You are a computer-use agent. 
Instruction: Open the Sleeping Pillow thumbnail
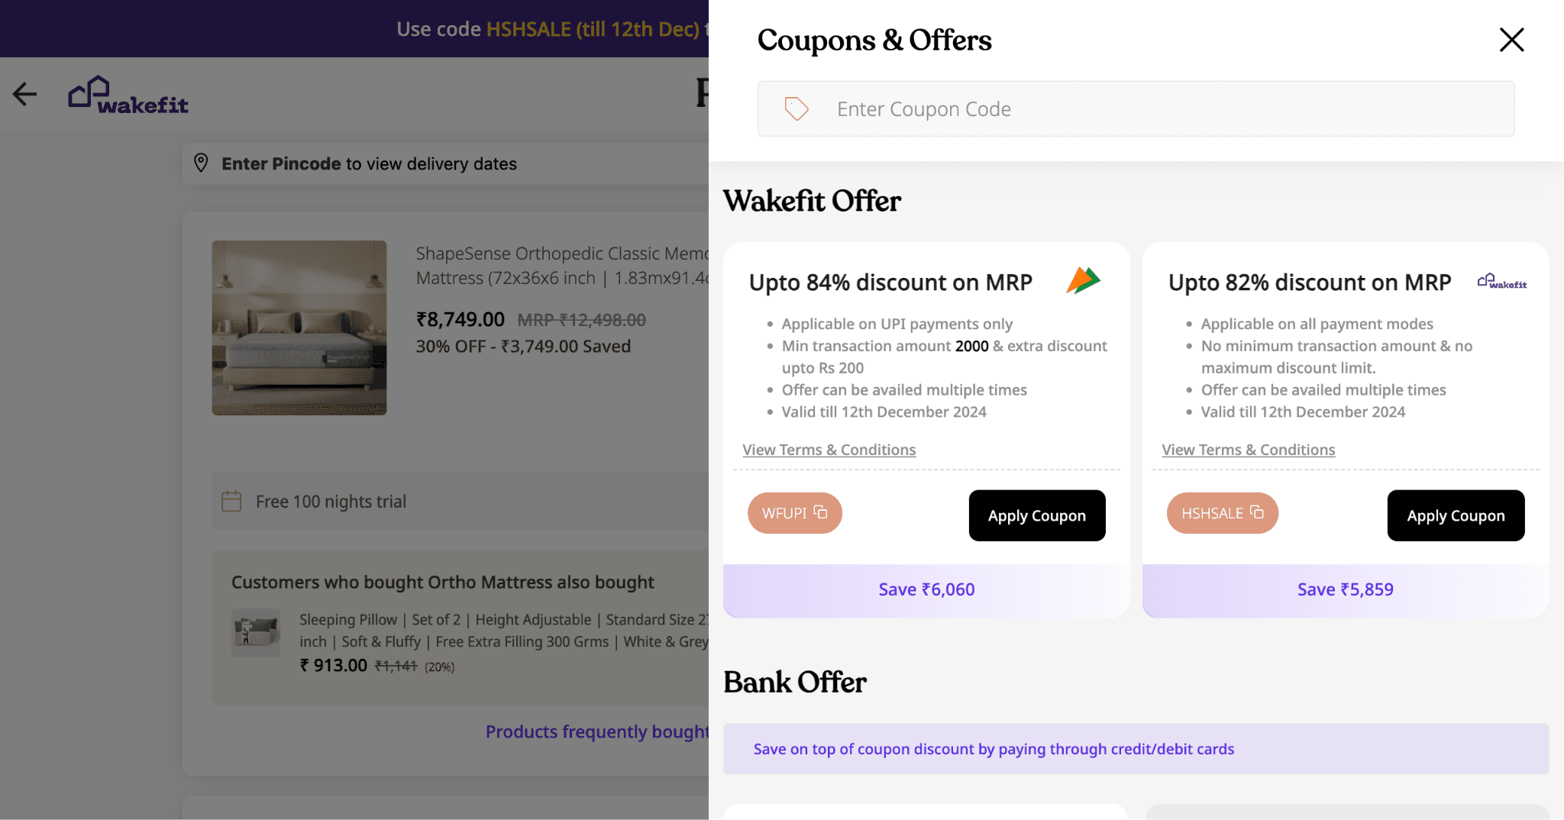point(256,632)
